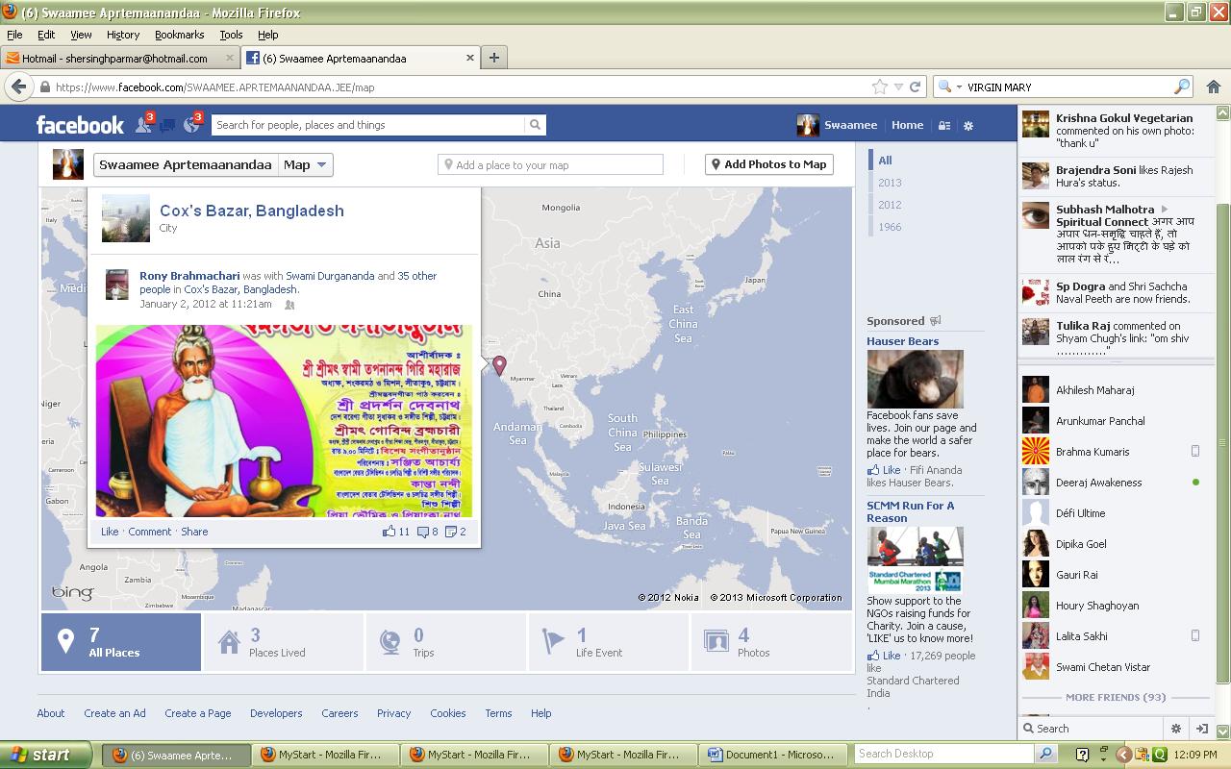This screenshot has width=1231, height=769.
Task: Open the Facebook notifications globe
Action: coord(191,124)
